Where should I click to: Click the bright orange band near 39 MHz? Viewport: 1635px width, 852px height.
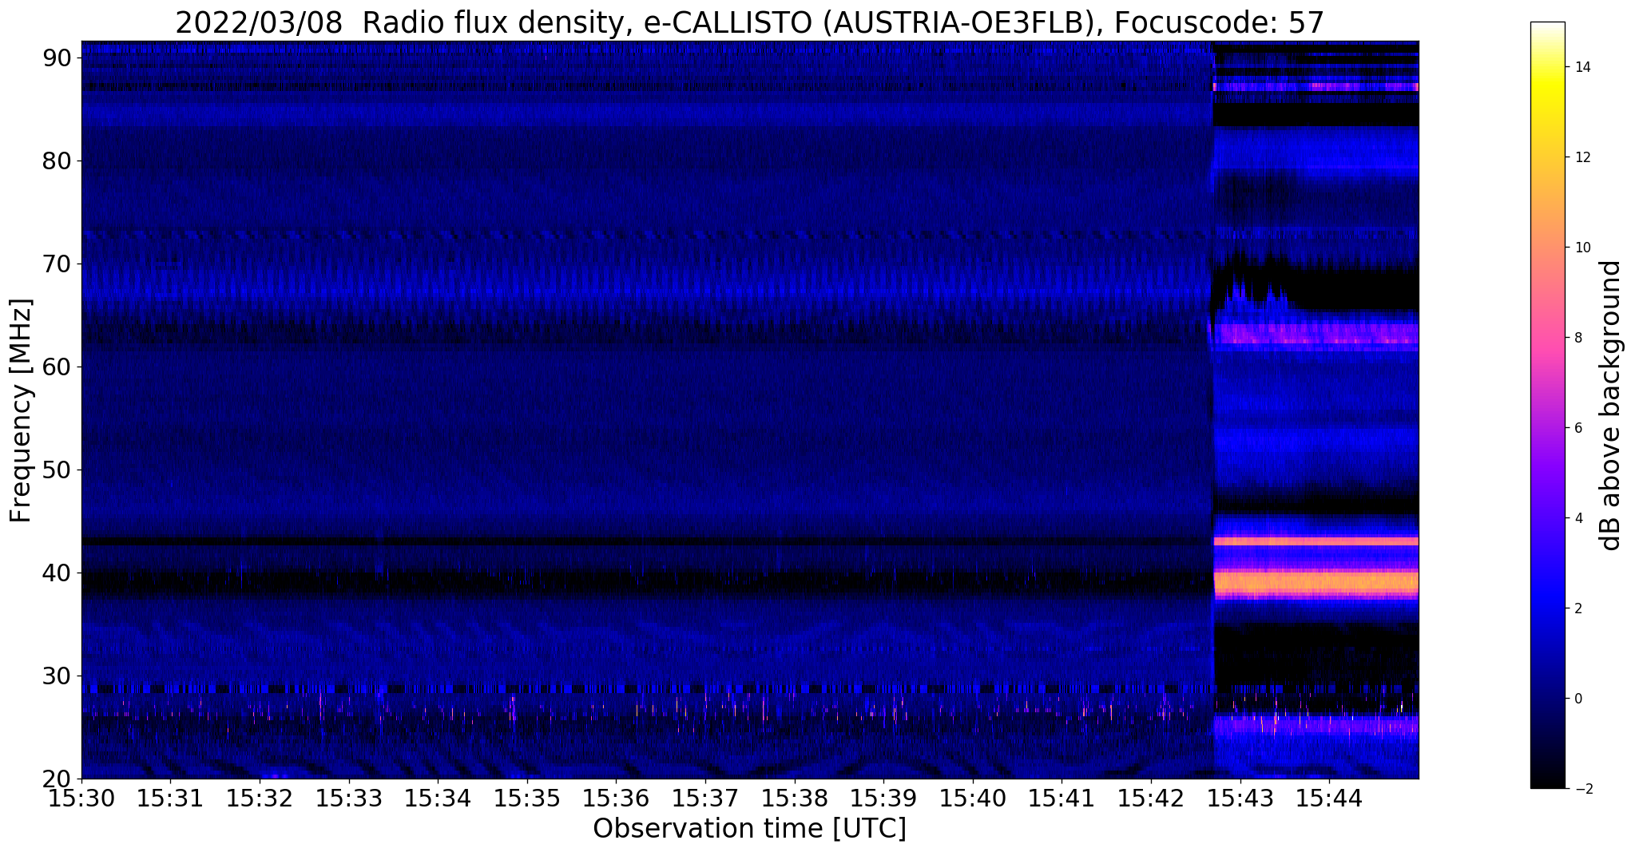pyautogui.click(x=1316, y=583)
